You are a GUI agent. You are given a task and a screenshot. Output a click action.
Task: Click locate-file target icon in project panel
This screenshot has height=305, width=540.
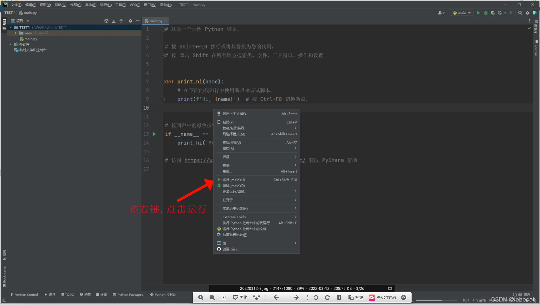tap(106, 21)
